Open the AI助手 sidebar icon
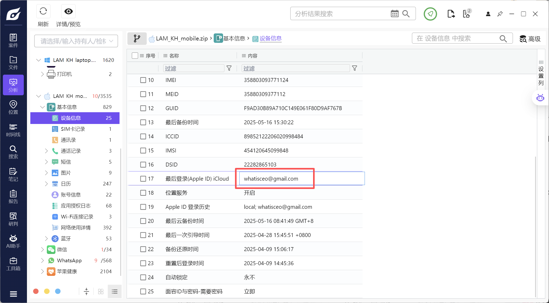This screenshot has width=549, height=303. coord(13,241)
